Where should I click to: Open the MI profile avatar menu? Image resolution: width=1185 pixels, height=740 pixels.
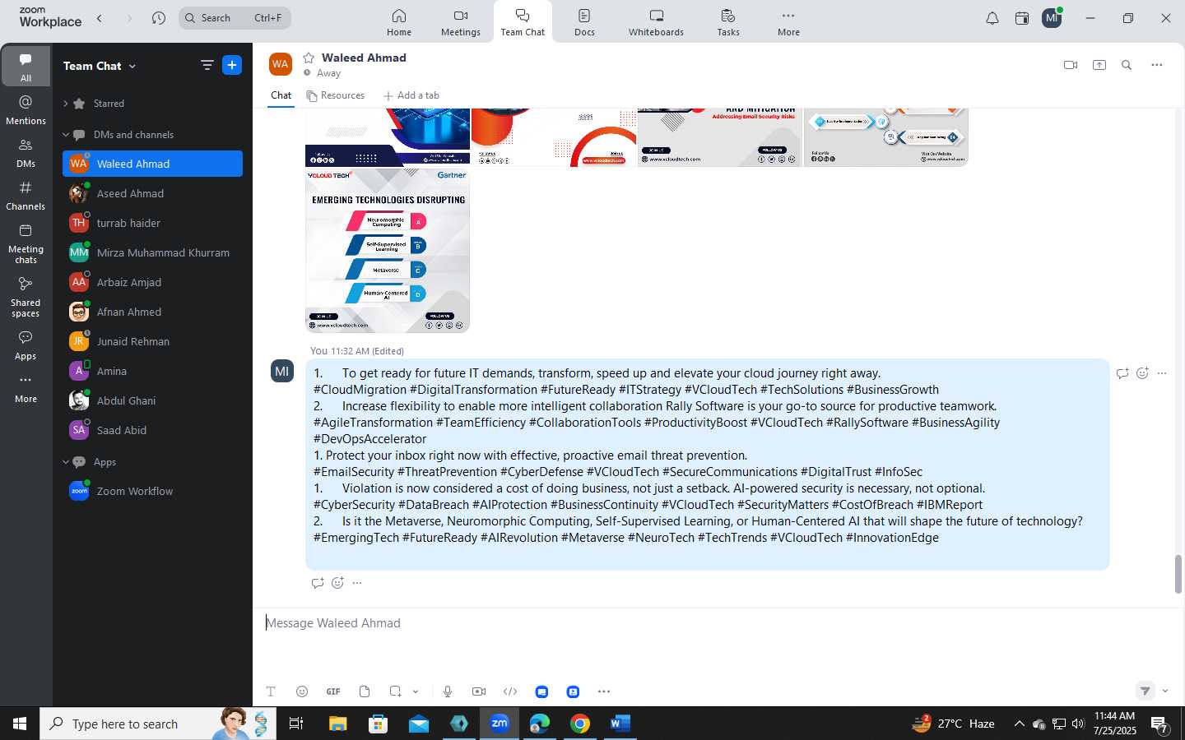[x=1052, y=18]
